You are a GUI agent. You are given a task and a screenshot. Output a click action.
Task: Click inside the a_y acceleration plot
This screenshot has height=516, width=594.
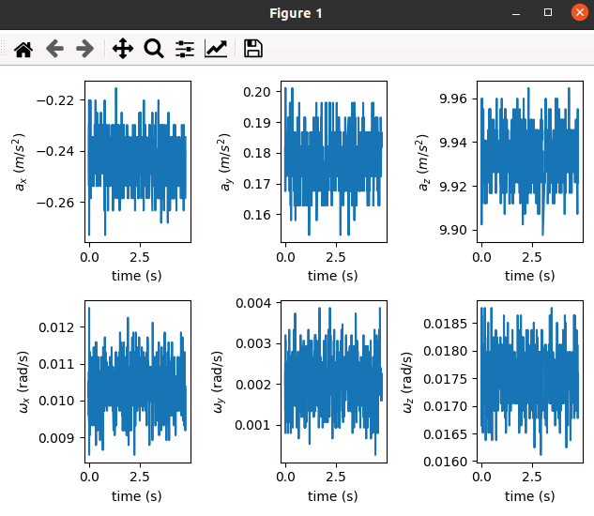[x=334, y=161]
